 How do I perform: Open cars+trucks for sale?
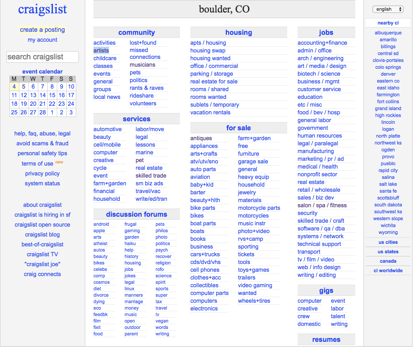tap(205, 255)
